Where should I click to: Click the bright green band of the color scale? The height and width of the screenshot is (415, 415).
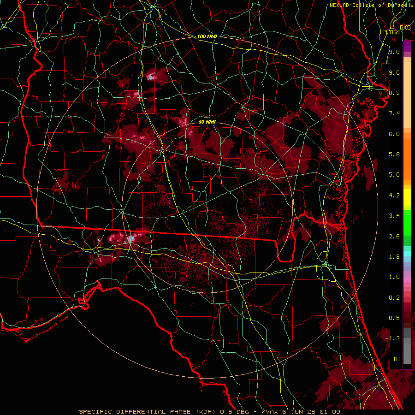point(407,222)
